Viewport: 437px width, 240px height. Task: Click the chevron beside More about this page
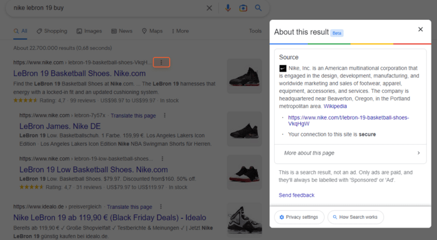click(419, 153)
